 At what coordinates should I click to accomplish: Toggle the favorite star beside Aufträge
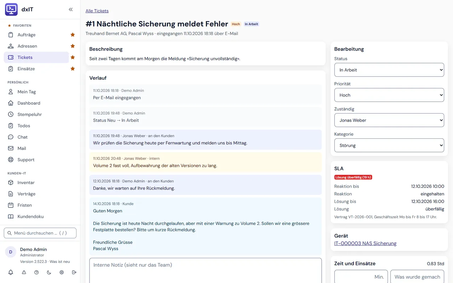tap(73, 35)
